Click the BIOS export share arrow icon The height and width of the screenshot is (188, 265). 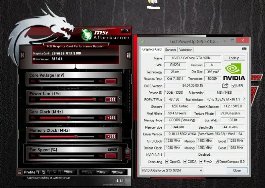[x=225, y=85]
